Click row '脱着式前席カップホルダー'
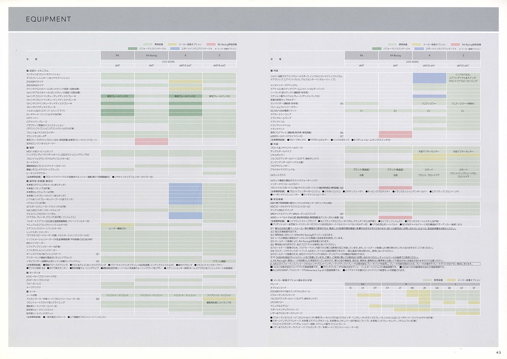This screenshot has width=507, height=359. (x=375, y=100)
